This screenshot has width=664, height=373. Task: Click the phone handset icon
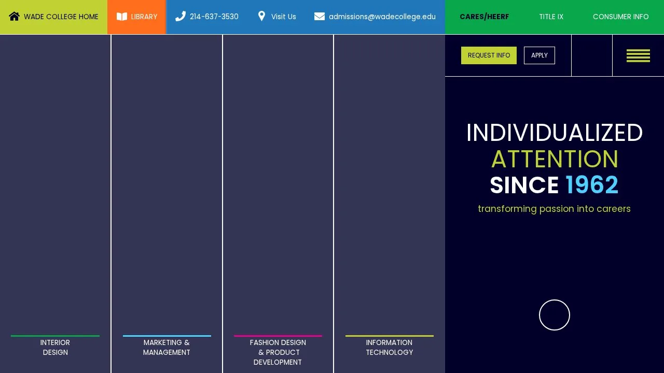pyautogui.click(x=181, y=17)
